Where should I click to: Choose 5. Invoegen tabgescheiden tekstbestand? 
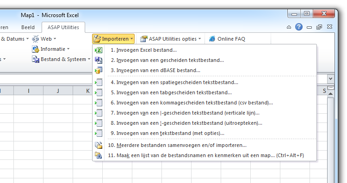(204, 92)
